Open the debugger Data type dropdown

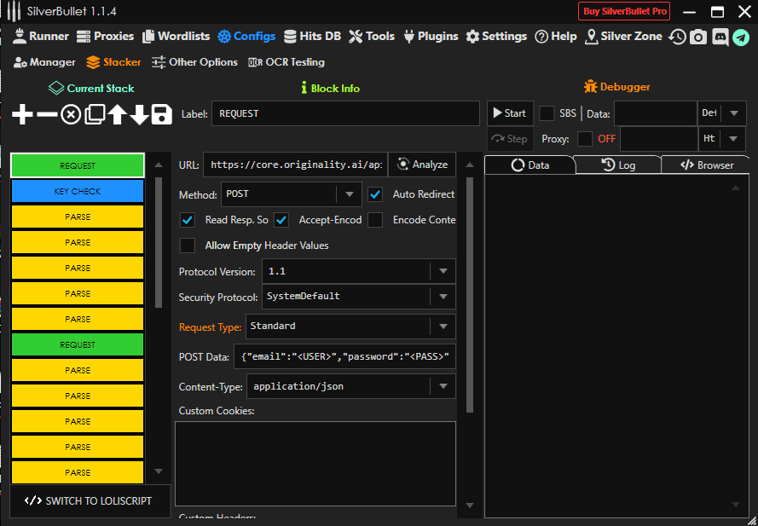click(722, 113)
